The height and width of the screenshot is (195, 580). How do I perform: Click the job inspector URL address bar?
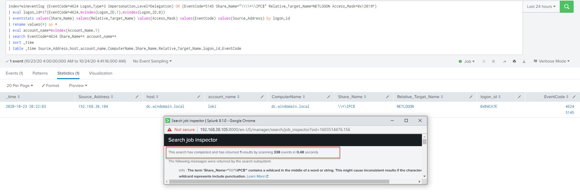[x=275, y=129]
